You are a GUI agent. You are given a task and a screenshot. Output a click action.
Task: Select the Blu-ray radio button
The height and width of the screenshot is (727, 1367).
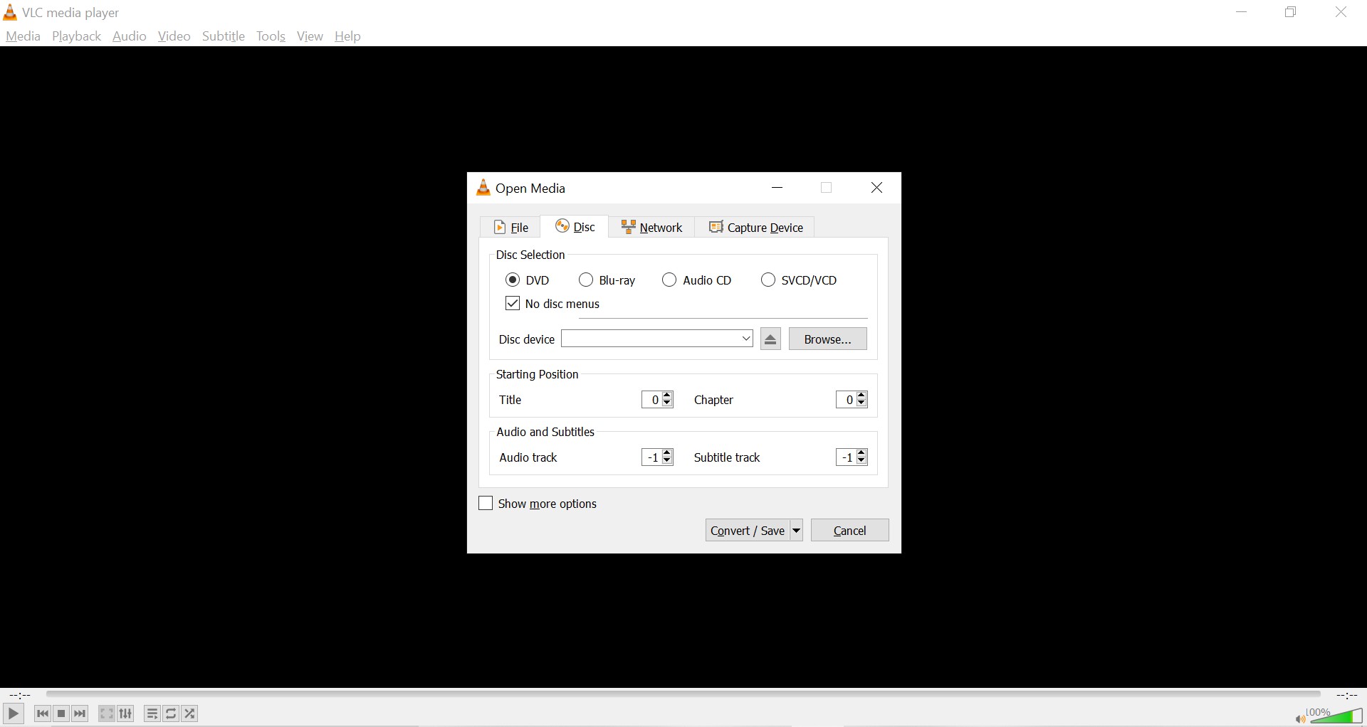click(x=586, y=280)
